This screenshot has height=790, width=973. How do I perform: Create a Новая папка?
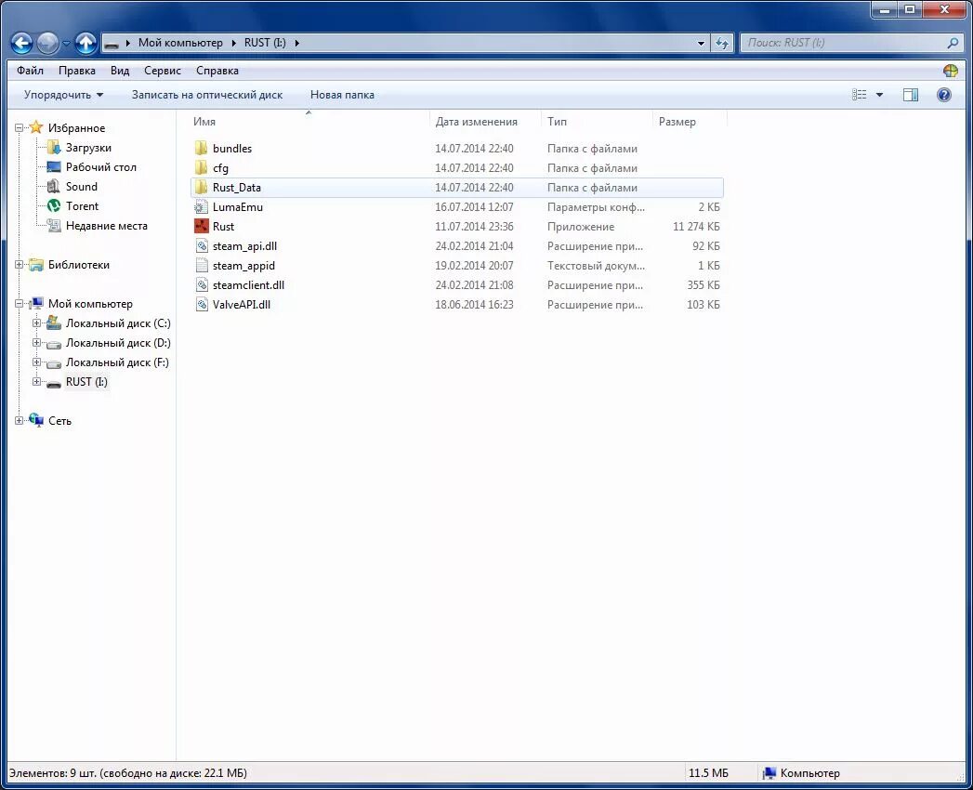[342, 95]
